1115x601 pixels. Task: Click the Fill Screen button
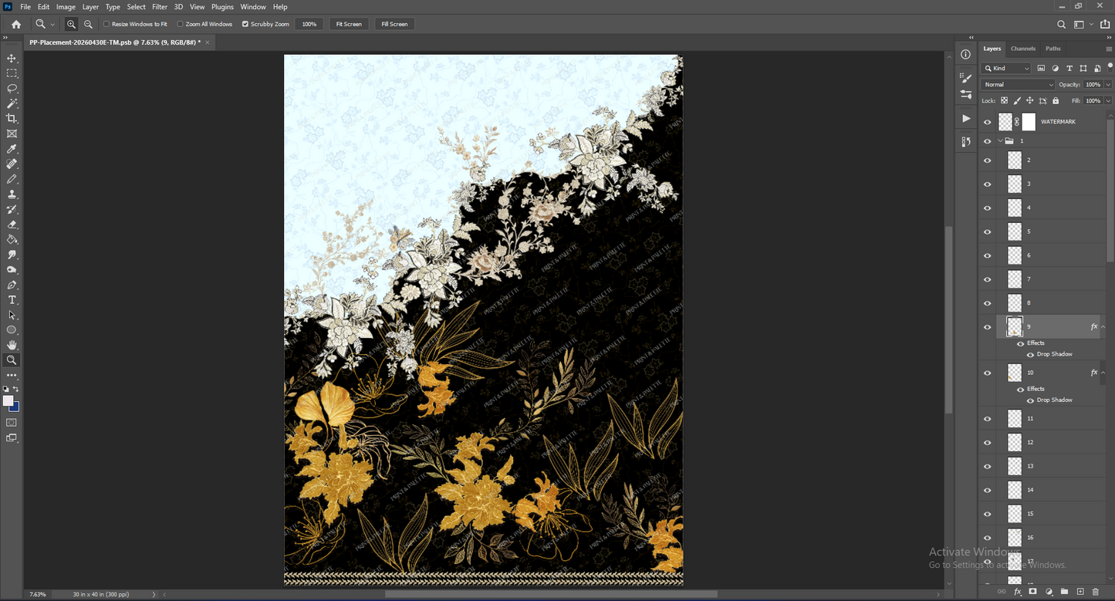[x=394, y=24]
